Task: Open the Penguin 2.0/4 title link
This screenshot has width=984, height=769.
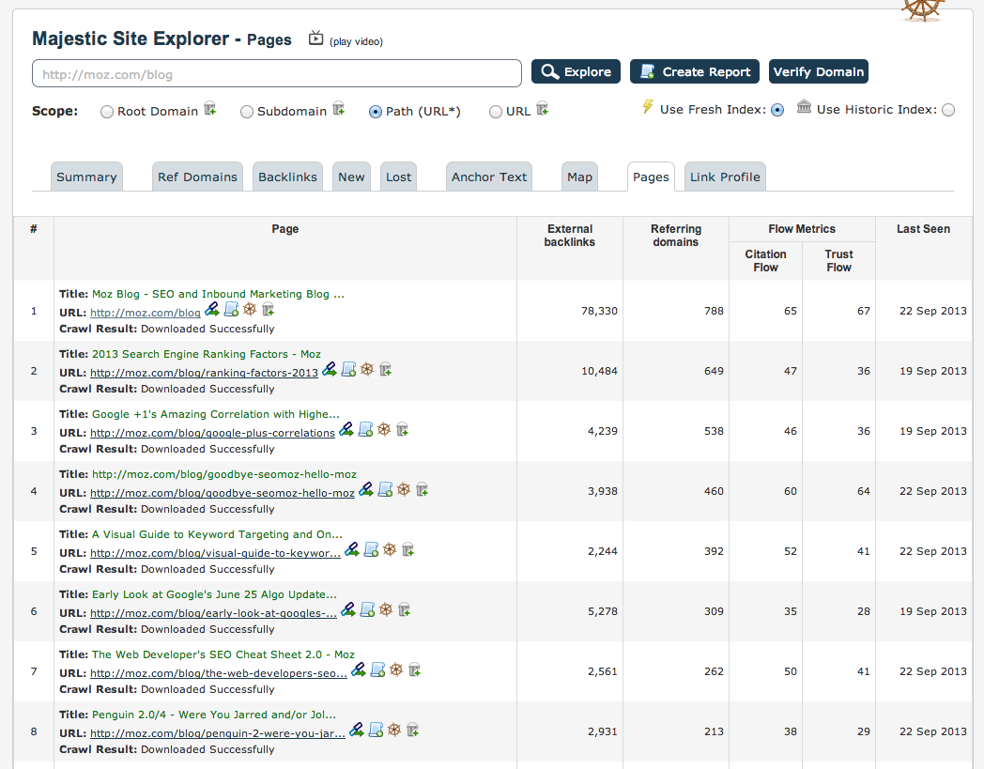Action: 214,715
